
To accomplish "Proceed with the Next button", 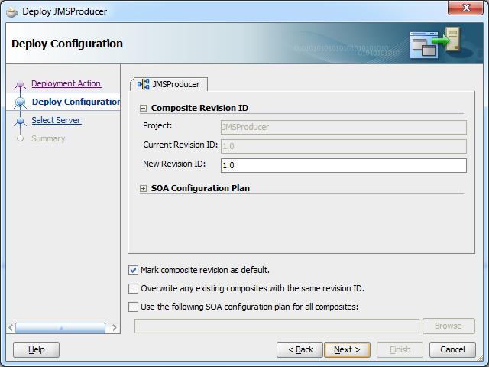I will (347, 349).
